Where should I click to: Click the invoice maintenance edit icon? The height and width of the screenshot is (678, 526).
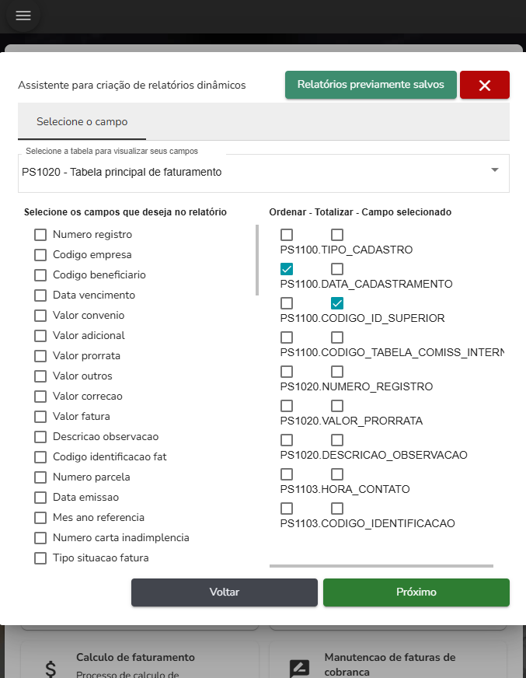coord(299,668)
